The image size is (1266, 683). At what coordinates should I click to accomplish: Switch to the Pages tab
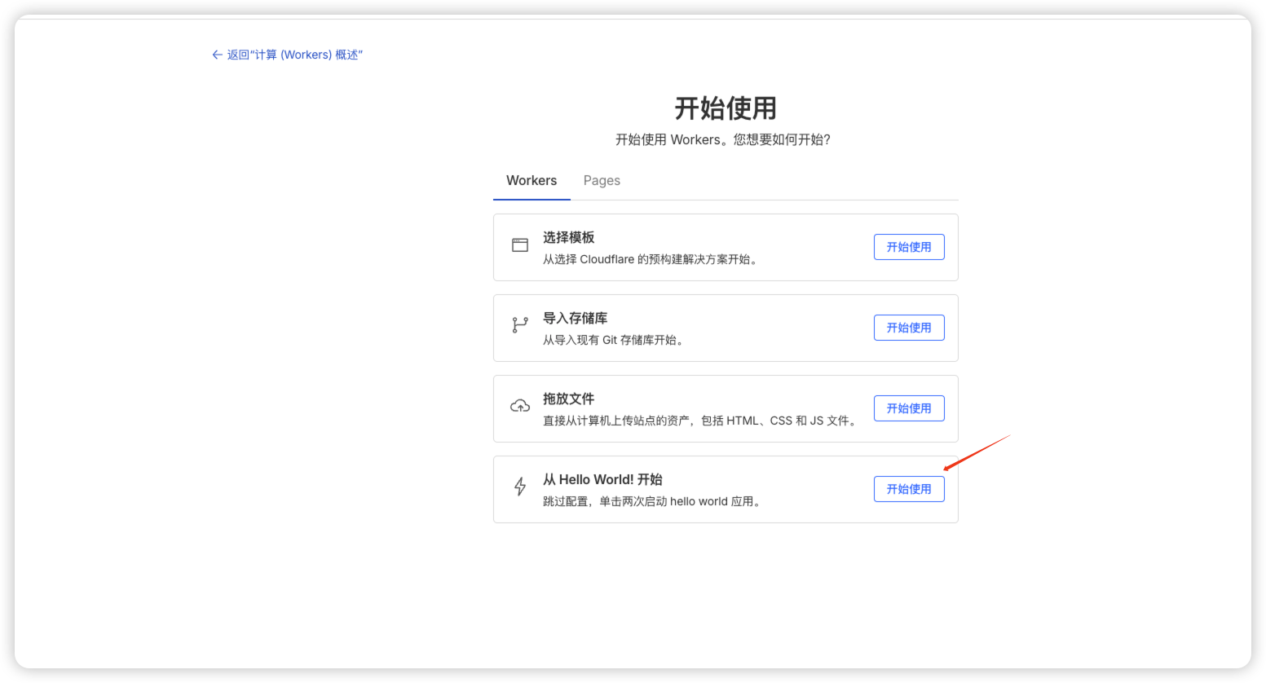pyautogui.click(x=602, y=181)
